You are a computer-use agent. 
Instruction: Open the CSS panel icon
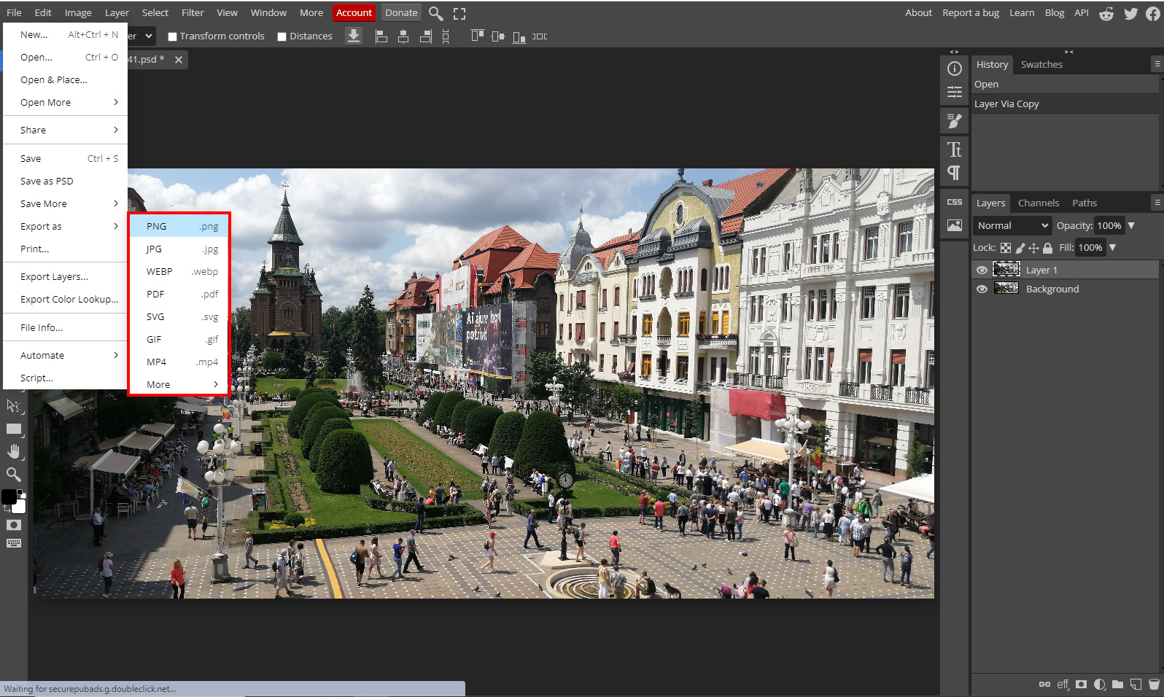[954, 202]
